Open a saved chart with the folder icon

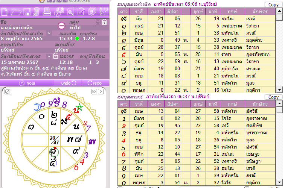(x=15, y=11)
